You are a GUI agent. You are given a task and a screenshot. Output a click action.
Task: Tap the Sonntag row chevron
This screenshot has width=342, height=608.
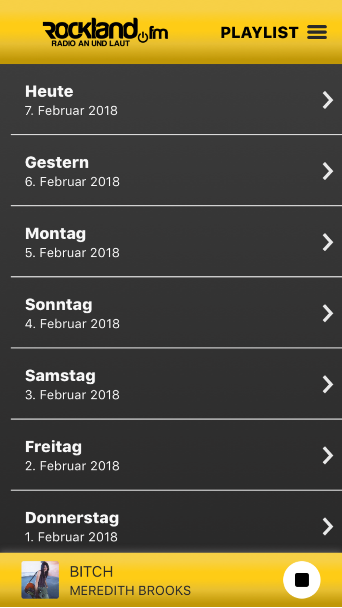tap(327, 313)
